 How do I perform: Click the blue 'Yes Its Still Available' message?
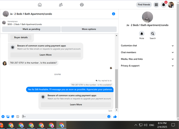(70, 89)
